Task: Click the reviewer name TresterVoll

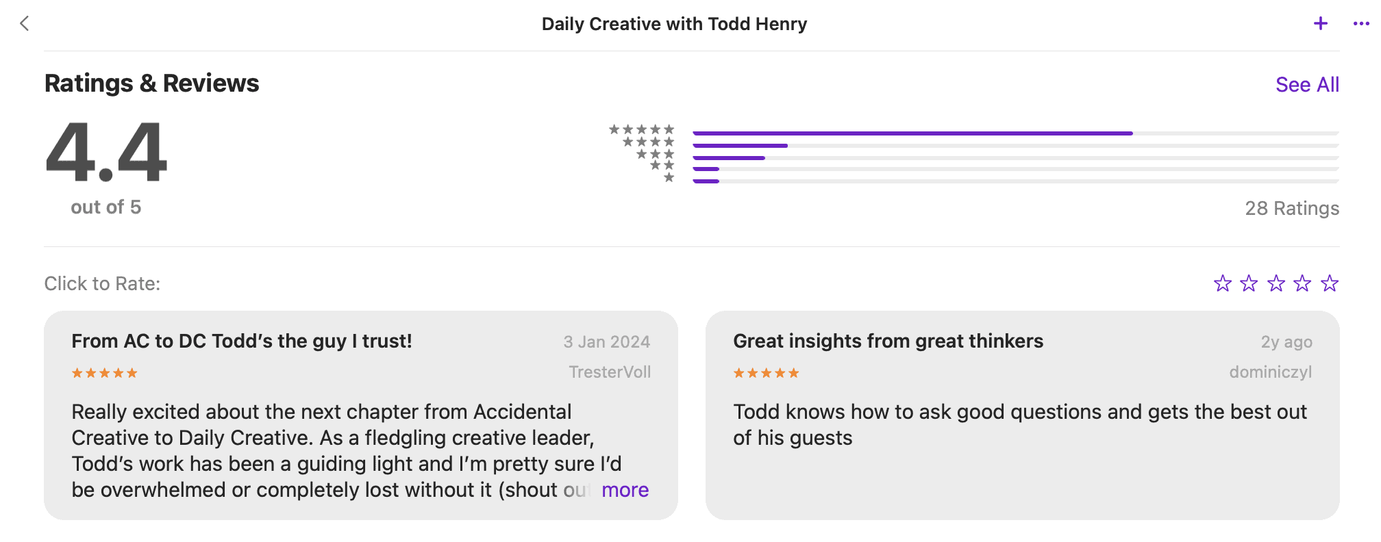Action: [610, 372]
